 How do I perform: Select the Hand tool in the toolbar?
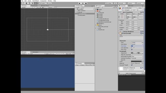point(23,3)
